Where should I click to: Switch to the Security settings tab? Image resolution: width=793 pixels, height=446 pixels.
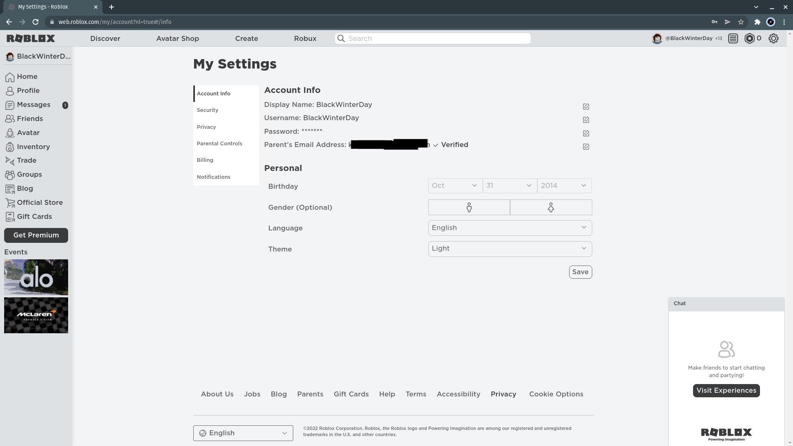tap(226, 110)
